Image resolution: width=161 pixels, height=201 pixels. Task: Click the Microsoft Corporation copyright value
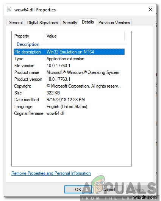(84, 86)
